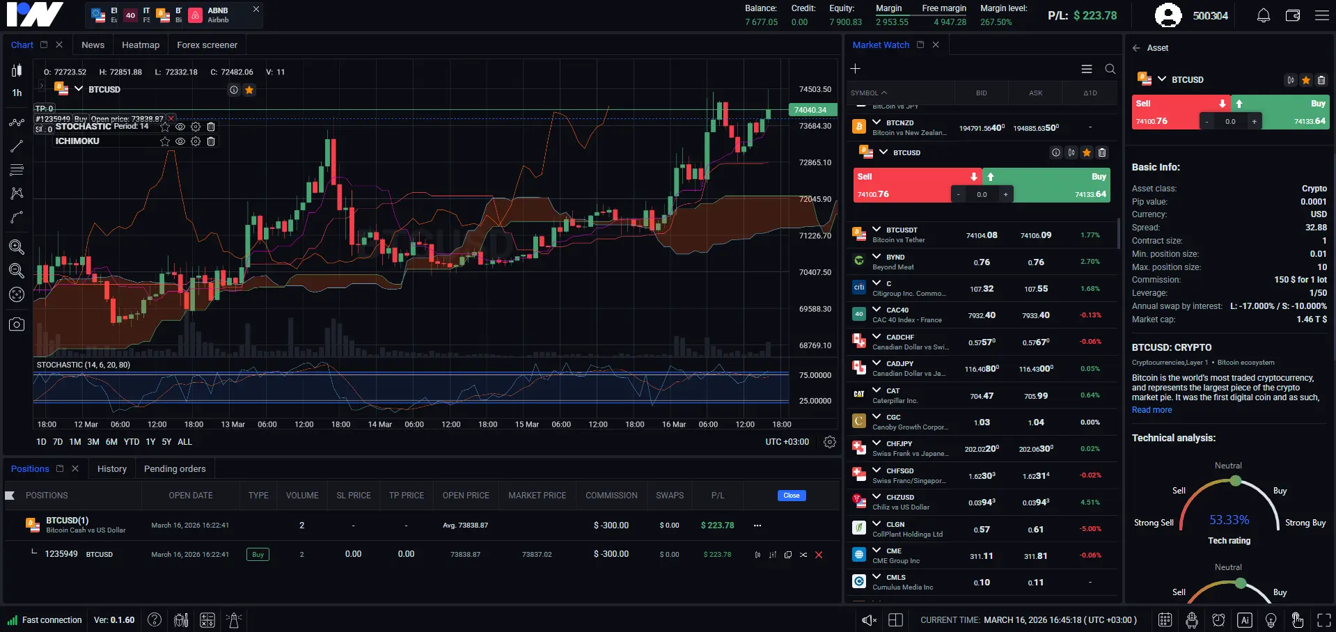The height and width of the screenshot is (632, 1336).
Task: Switch to the Heatmap tab
Action: click(141, 45)
